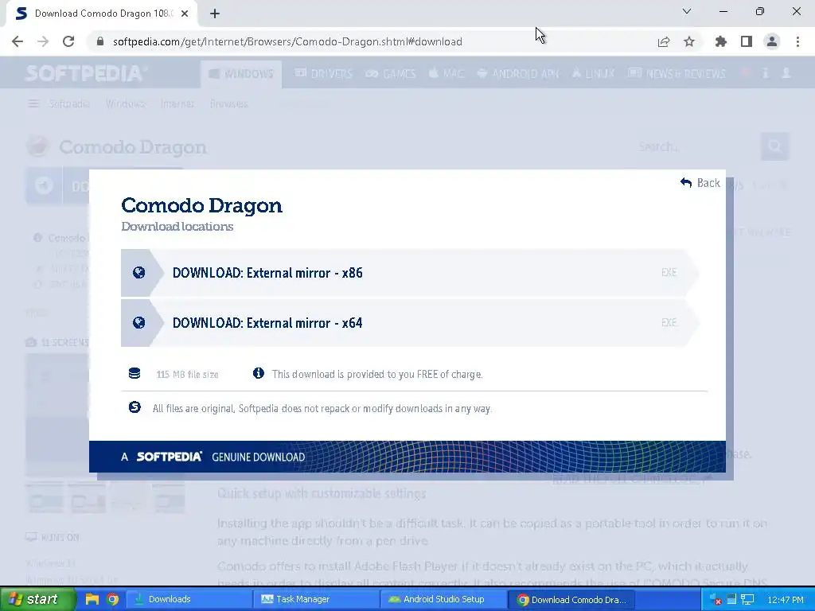Click the Softpedia logo in header
This screenshot has width=815, height=611.
tap(86, 73)
